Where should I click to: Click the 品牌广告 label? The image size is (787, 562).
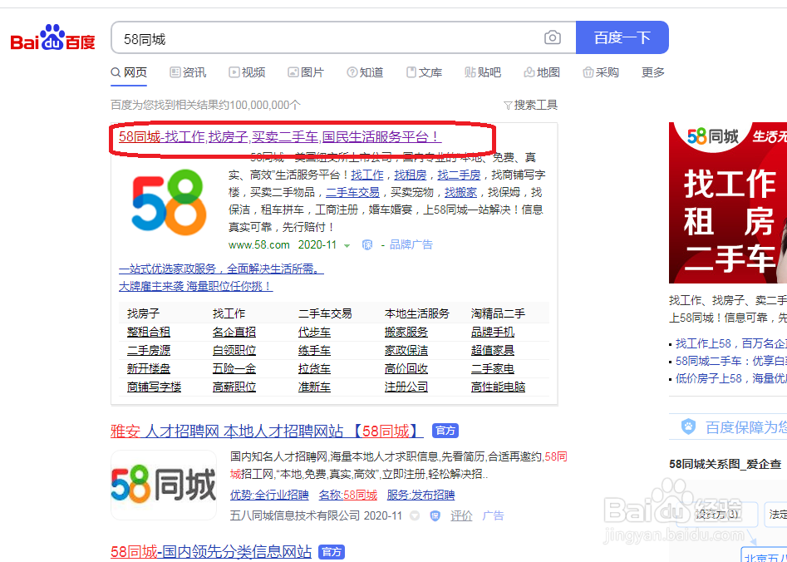[411, 245]
